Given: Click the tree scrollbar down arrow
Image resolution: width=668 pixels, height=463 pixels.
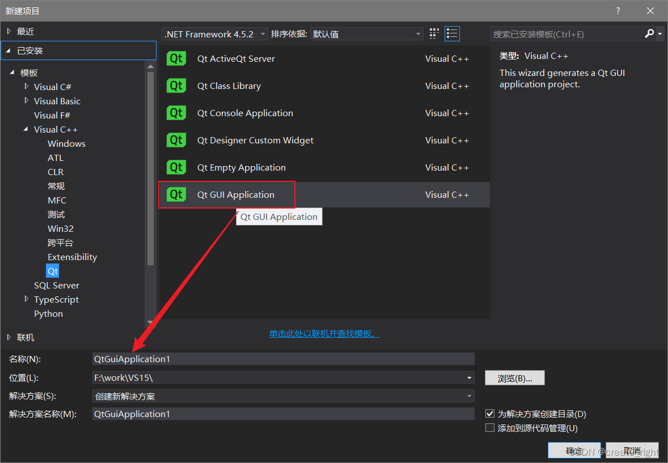Looking at the screenshot, I should [x=150, y=322].
